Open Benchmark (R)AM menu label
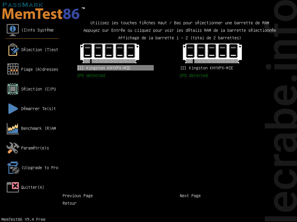The image size is (297, 222). (39, 128)
